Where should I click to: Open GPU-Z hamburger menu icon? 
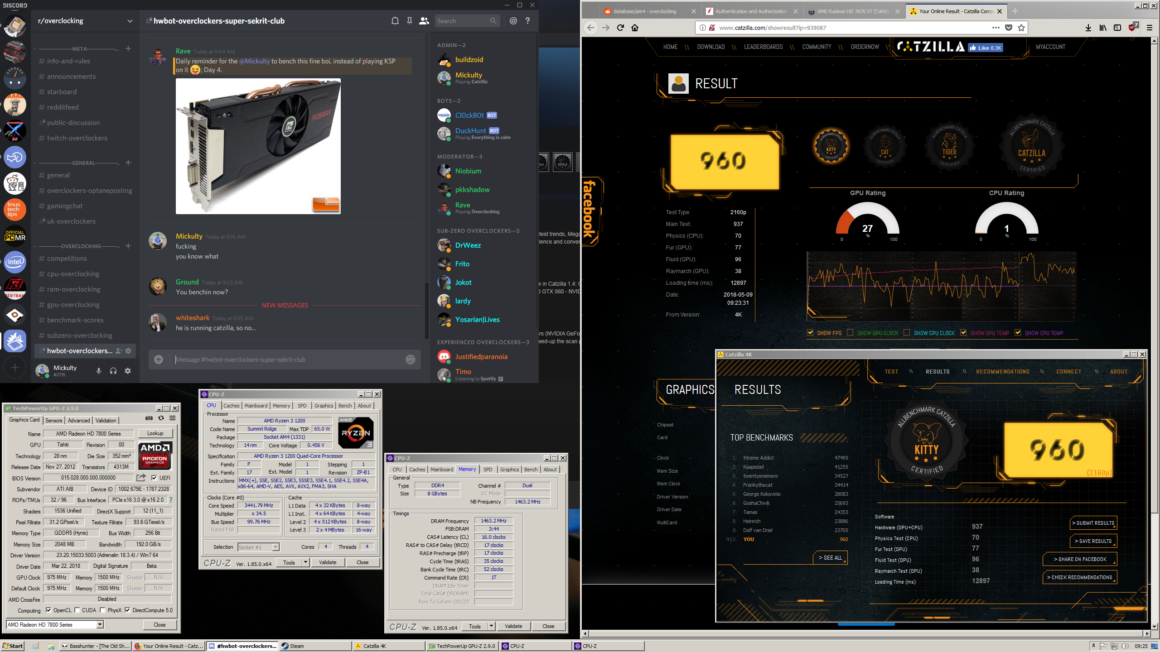(173, 418)
